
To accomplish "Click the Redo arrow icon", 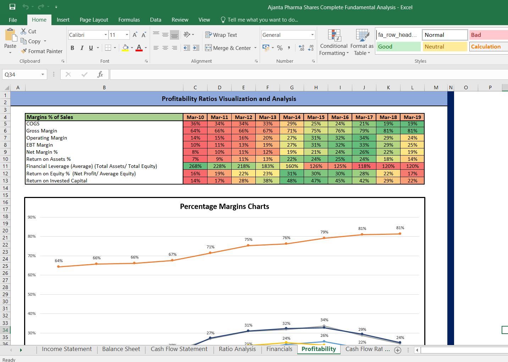I will click(x=41, y=7).
